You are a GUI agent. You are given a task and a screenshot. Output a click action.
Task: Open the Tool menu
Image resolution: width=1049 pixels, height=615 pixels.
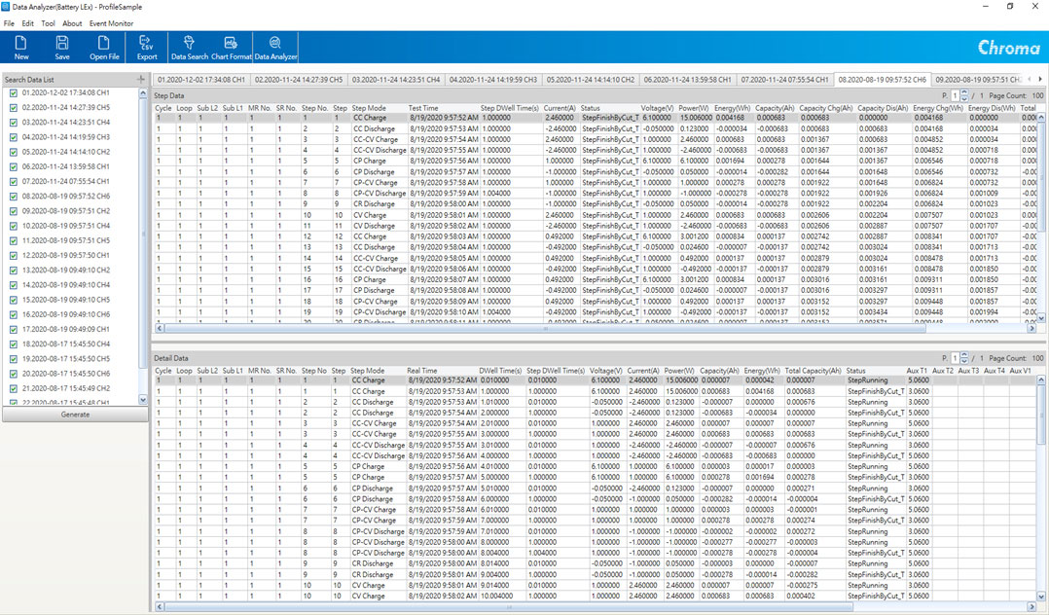point(48,22)
